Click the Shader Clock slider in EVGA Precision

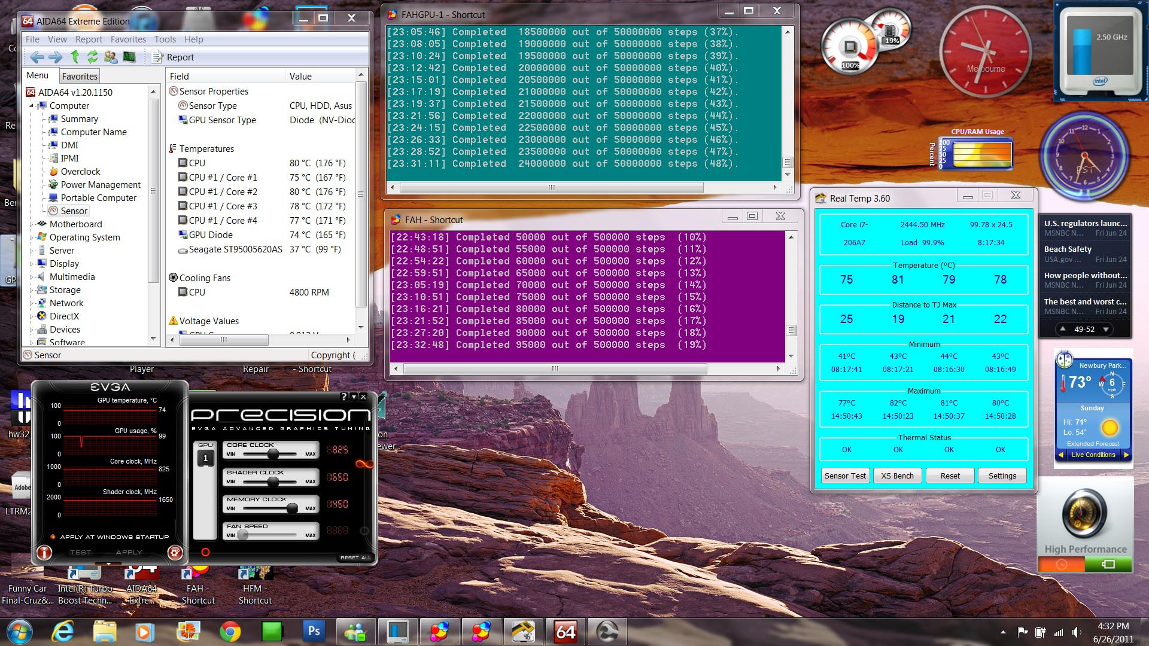click(x=273, y=482)
